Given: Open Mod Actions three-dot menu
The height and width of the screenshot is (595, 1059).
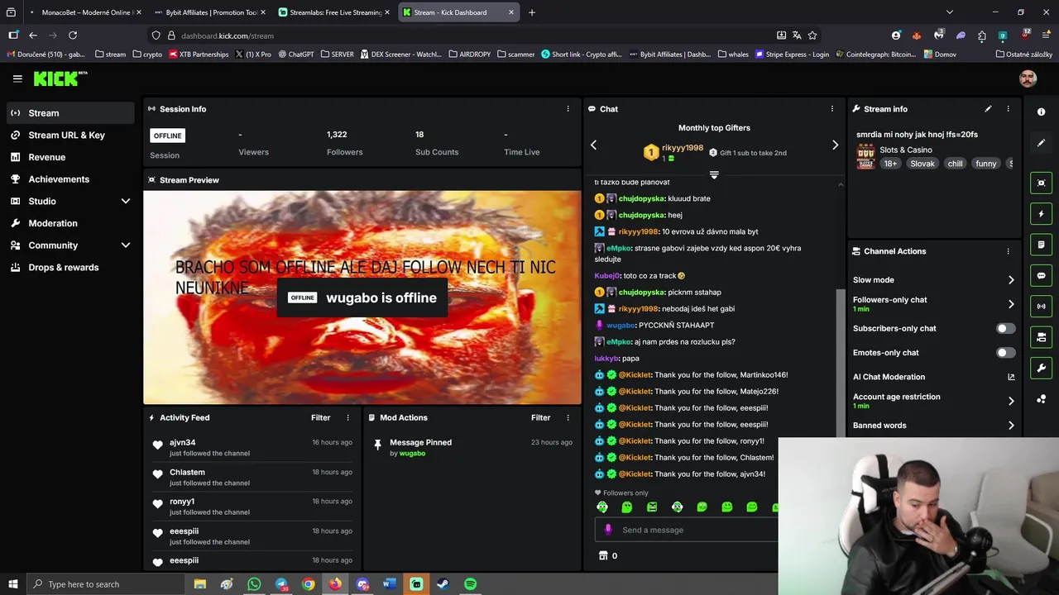Looking at the screenshot, I should pyautogui.click(x=568, y=418).
